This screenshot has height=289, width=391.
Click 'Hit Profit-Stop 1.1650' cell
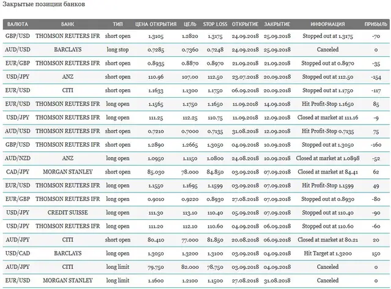[x=327, y=104]
